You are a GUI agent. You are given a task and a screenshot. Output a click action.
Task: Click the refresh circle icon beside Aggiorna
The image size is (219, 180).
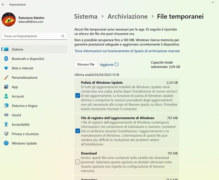click(x=116, y=64)
